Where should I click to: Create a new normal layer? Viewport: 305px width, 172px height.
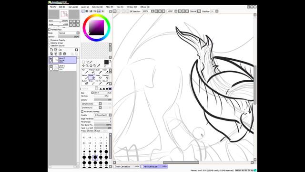(x=51, y=50)
